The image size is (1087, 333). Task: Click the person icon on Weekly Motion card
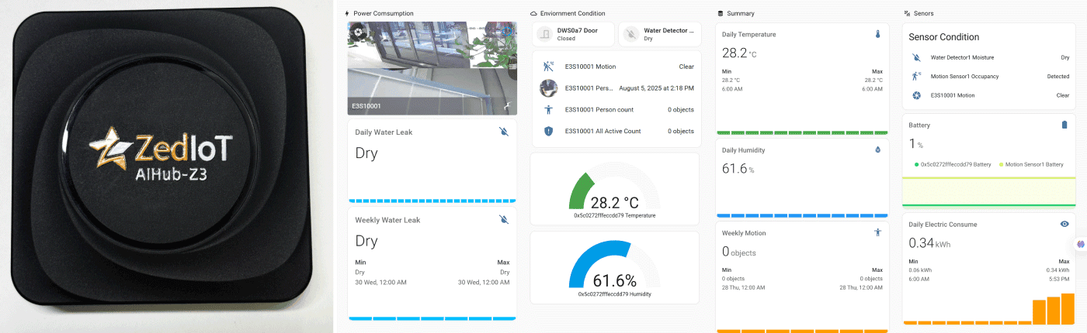click(877, 232)
